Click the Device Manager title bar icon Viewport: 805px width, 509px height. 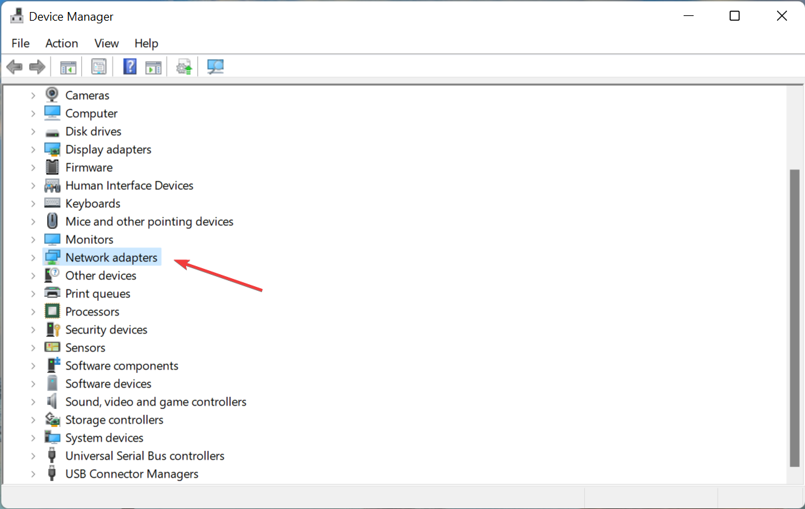tap(17, 16)
